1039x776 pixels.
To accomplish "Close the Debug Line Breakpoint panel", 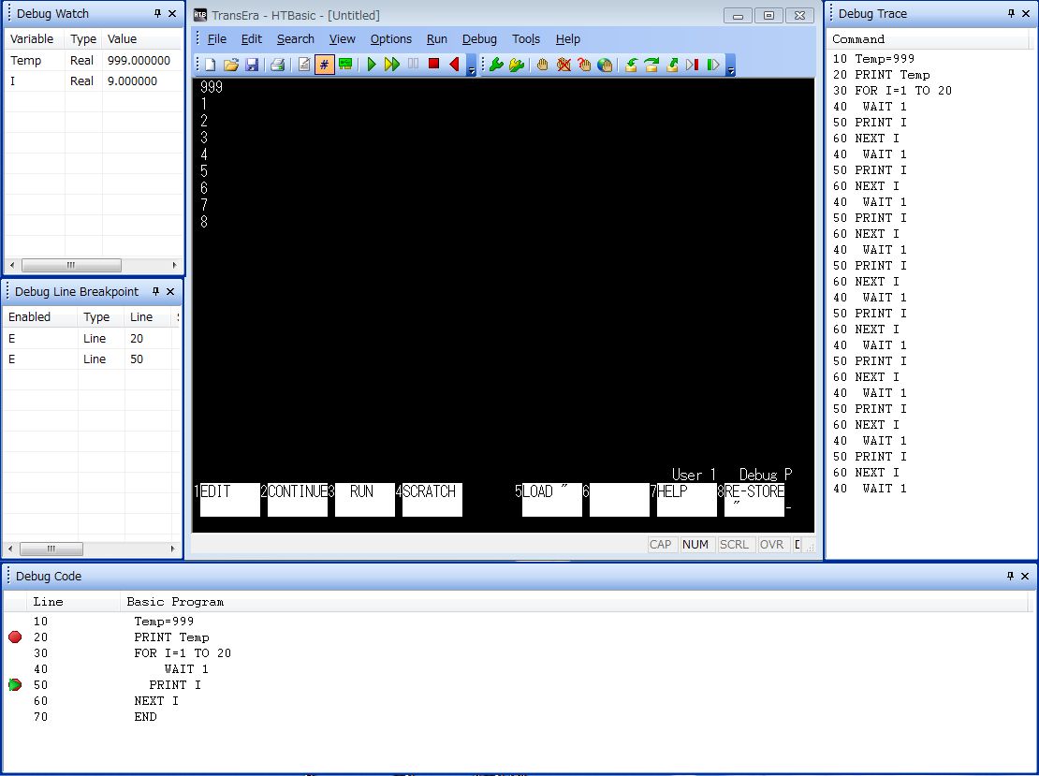I will pos(170,291).
